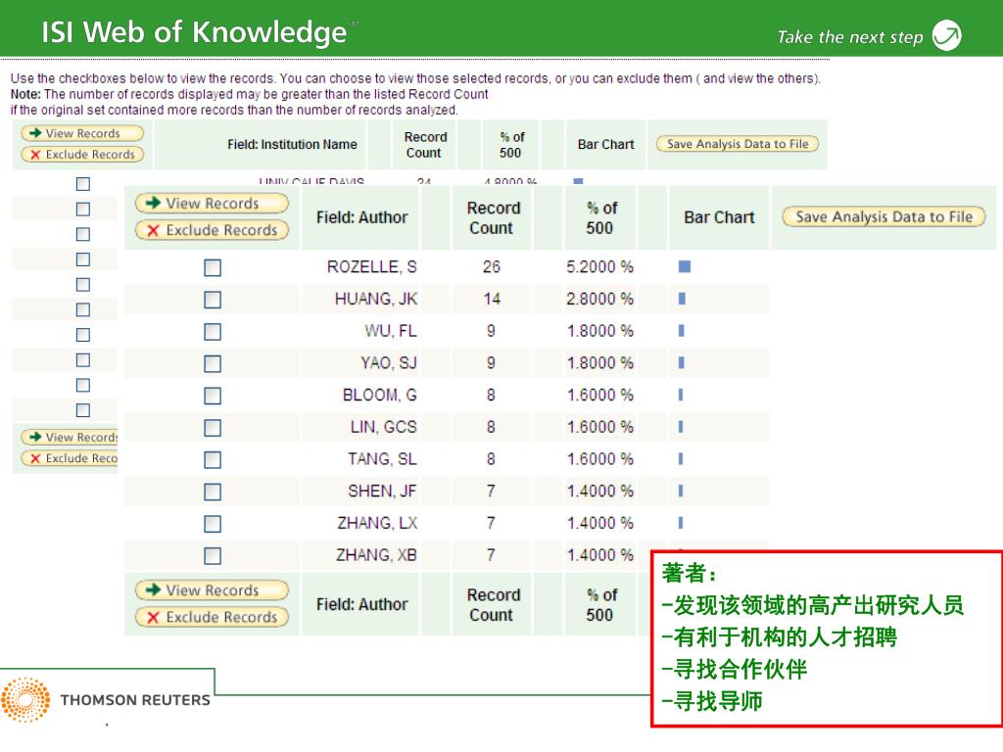Click View Records above the author list
The width and height of the screenshot is (1003, 752).
coord(212,204)
